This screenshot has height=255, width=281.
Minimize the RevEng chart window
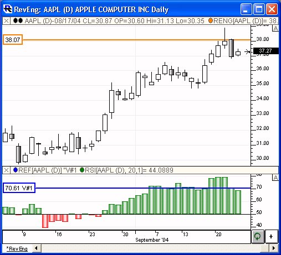pos(246,9)
